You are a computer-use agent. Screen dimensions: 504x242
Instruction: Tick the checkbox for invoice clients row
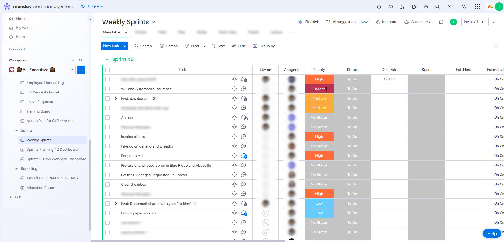[107, 137]
